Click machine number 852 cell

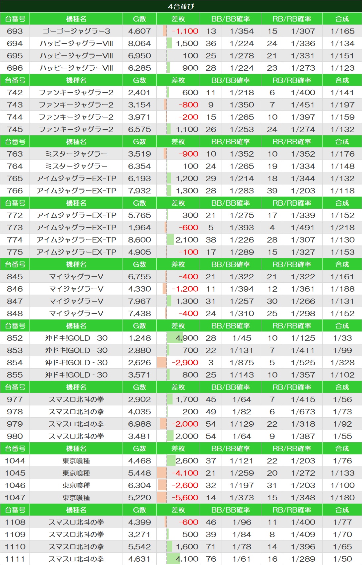(x=15, y=338)
